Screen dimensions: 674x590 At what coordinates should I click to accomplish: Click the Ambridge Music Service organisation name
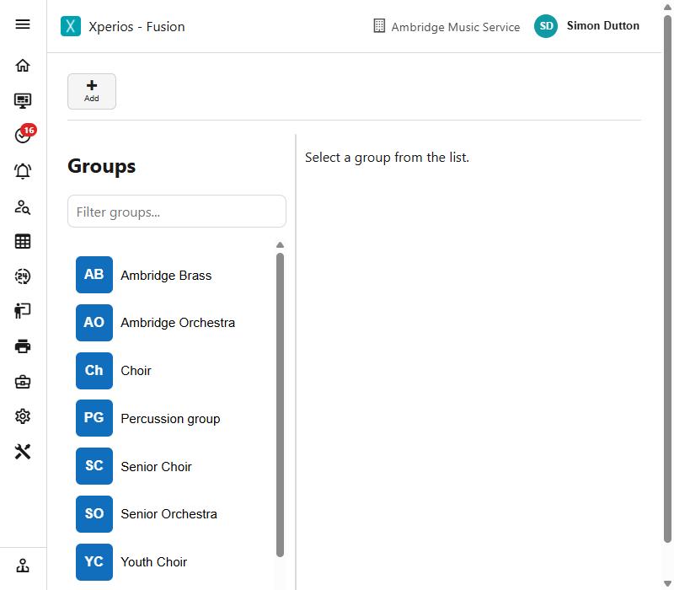pos(455,27)
